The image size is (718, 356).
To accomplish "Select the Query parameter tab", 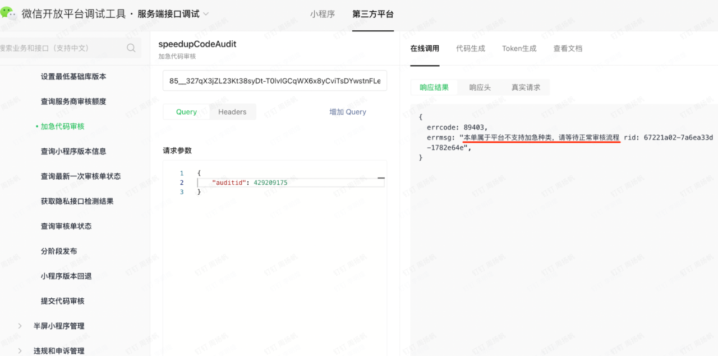I will [x=186, y=112].
